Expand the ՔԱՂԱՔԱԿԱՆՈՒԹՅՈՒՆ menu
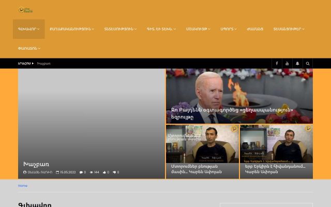This screenshot has width=331, height=207. point(72,29)
